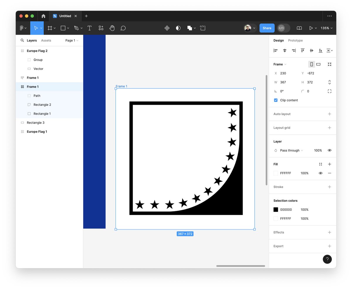Add an Effect with plus button
This screenshot has width=352, height=289.
pyautogui.click(x=329, y=232)
